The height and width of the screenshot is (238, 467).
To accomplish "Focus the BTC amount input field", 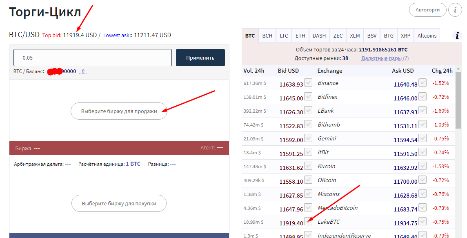I will 93,58.
